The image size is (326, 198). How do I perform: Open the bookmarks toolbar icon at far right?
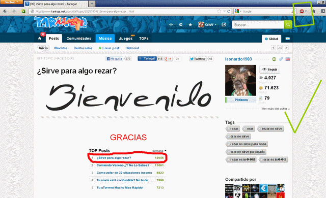[x=323, y=11]
